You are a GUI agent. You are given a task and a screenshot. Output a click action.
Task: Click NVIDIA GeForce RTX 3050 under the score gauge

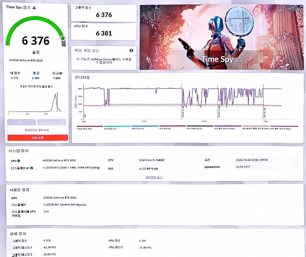pyautogui.click(x=26, y=60)
